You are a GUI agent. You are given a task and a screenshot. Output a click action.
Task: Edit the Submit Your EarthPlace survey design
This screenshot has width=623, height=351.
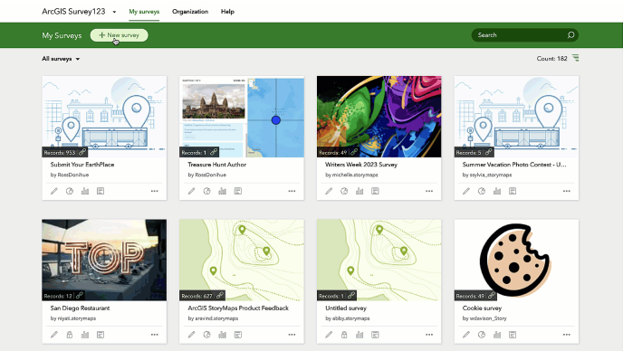(x=54, y=191)
